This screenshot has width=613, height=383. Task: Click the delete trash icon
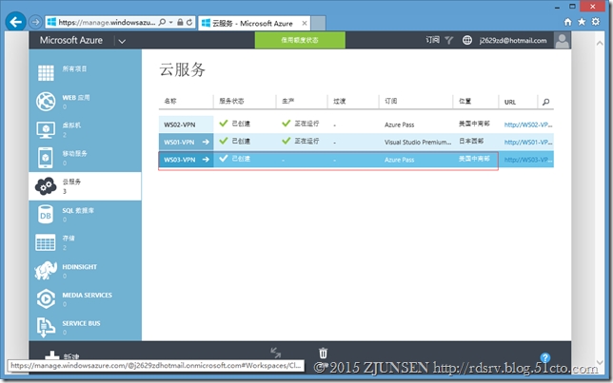coord(323,353)
